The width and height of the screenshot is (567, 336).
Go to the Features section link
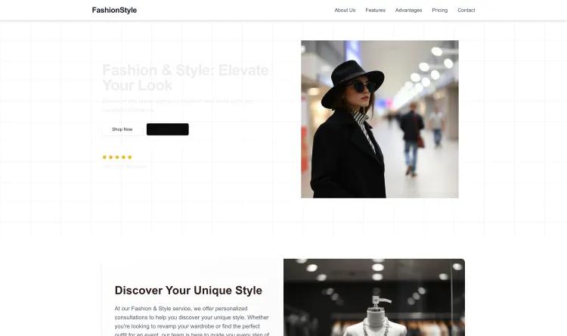tap(375, 10)
